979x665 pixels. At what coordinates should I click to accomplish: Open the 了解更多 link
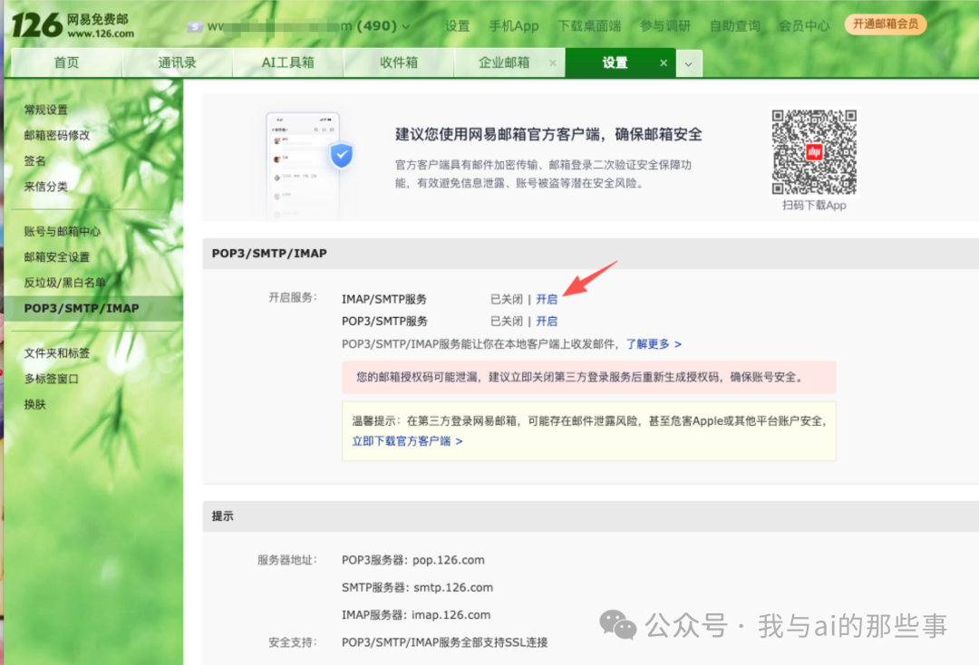[x=654, y=344]
